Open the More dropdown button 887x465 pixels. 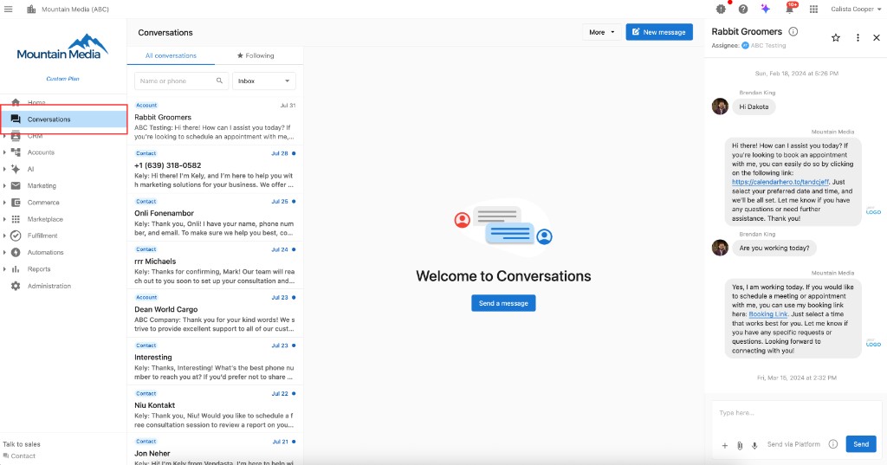pos(601,32)
